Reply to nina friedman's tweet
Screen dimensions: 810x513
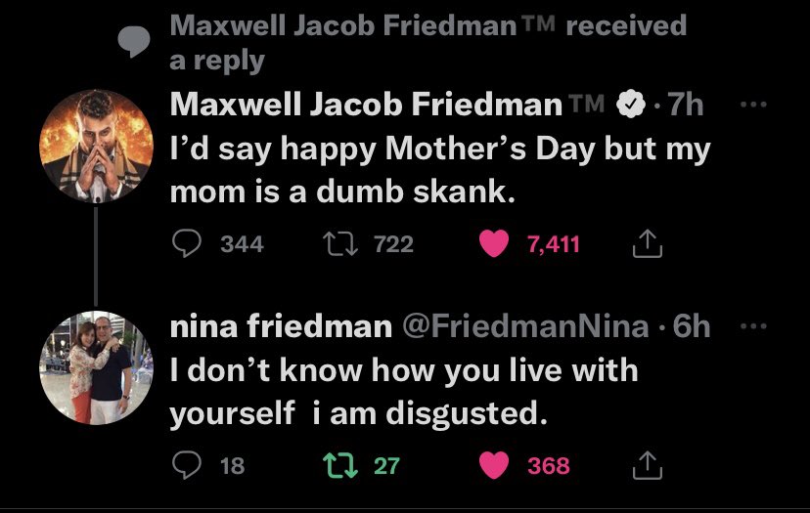tap(187, 465)
